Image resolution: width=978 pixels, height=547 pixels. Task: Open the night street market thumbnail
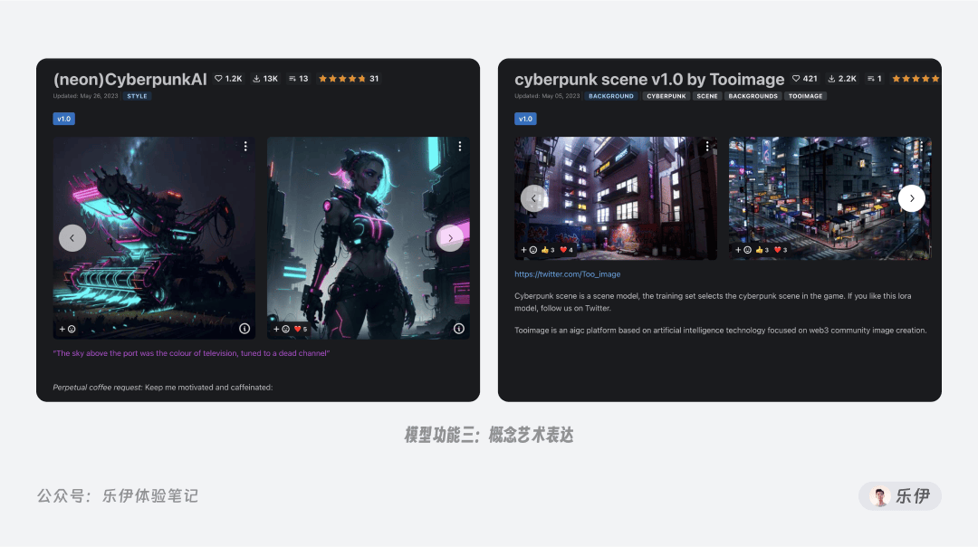pos(830,197)
